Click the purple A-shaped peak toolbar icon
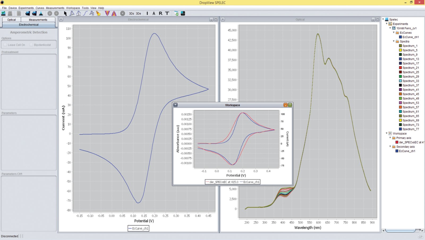 pyautogui.click(x=114, y=13)
